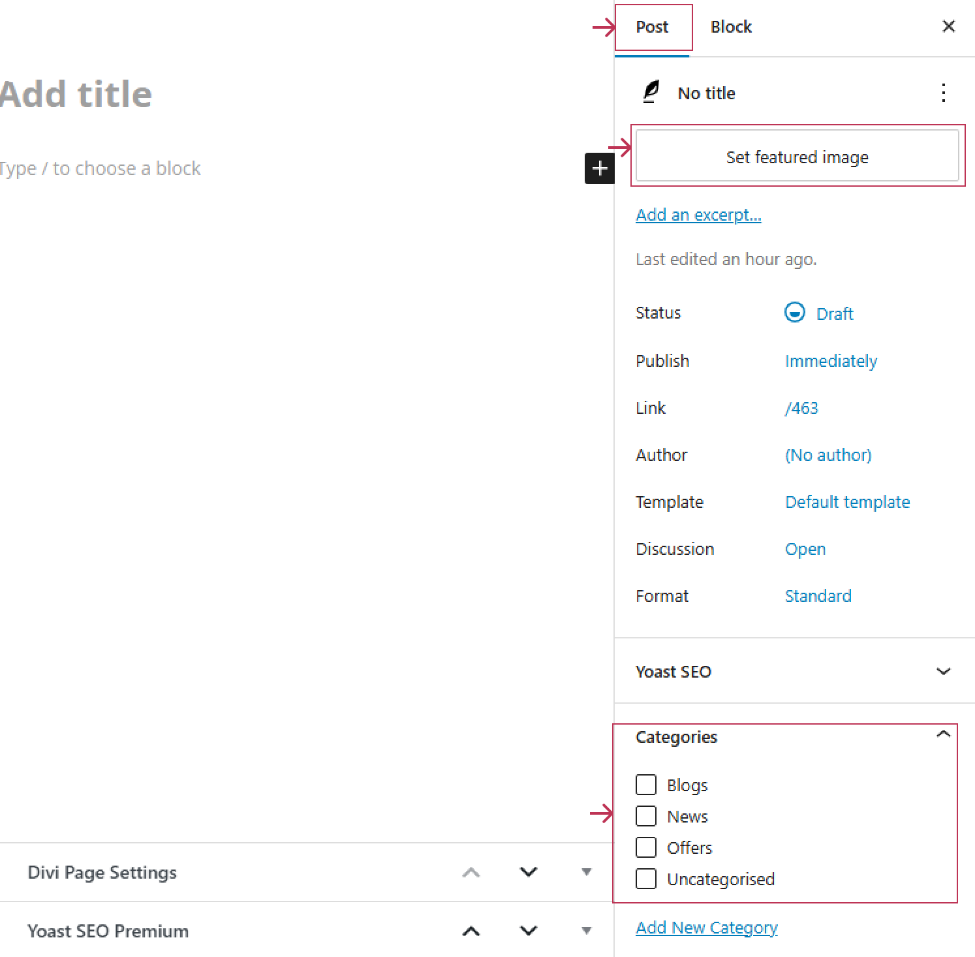Click the feather post icon beside No title
The image size is (975, 957).
click(651, 93)
